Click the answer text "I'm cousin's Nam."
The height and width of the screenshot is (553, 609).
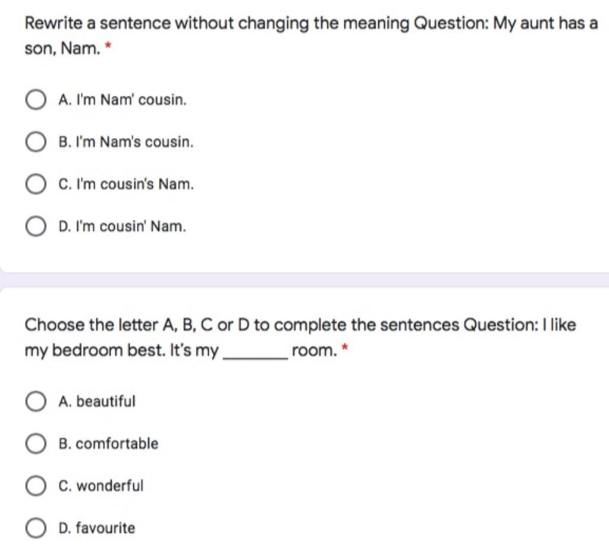coord(135,184)
